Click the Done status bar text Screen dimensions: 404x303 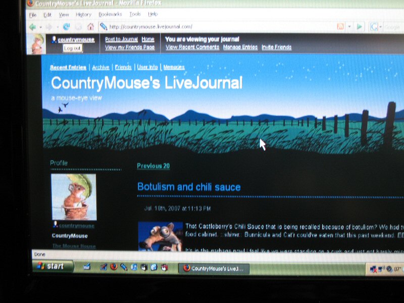[x=40, y=255]
